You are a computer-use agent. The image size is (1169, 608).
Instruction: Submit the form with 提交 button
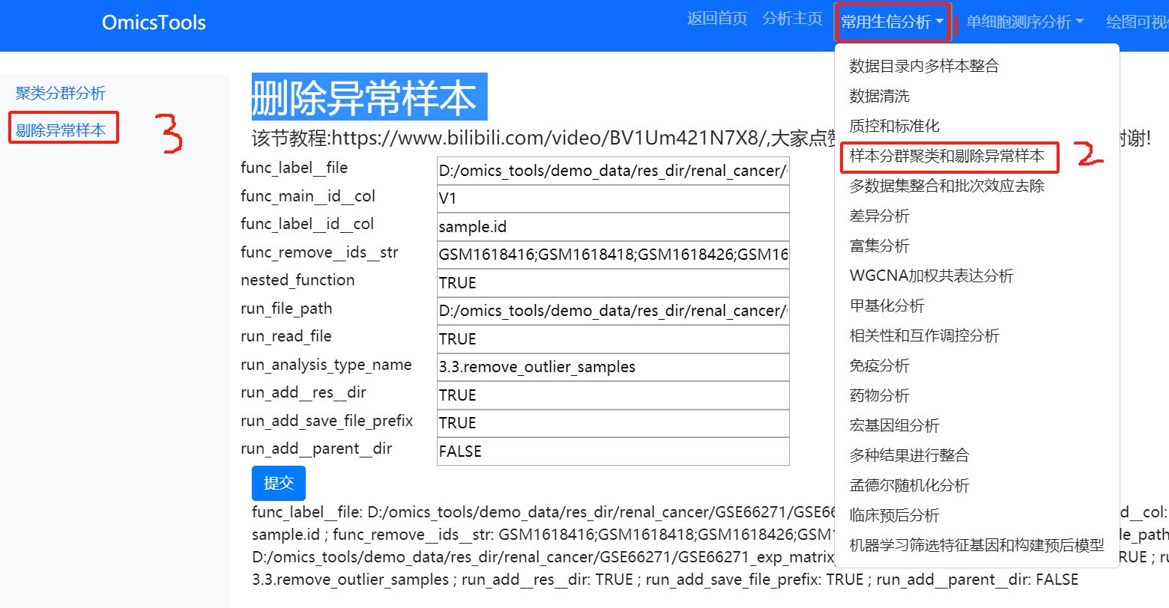pos(279,483)
